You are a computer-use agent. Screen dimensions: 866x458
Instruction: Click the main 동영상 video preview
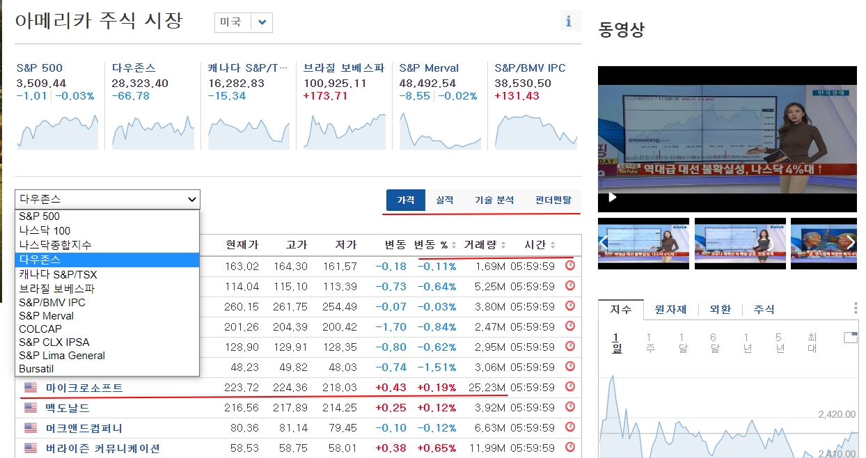(x=727, y=139)
